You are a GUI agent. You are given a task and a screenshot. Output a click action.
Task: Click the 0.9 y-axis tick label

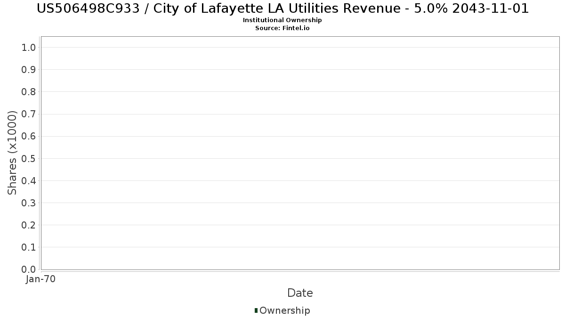pyautogui.click(x=29, y=70)
